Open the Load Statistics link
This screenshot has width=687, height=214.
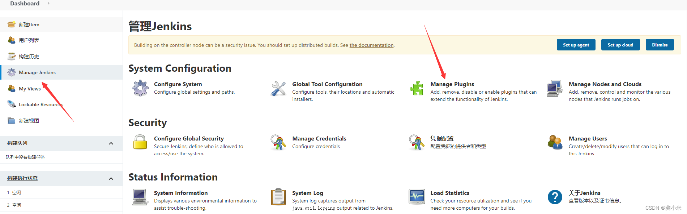click(450, 193)
